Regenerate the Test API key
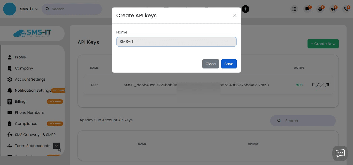This screenshot has width=353, height=165. click(318, 84)
